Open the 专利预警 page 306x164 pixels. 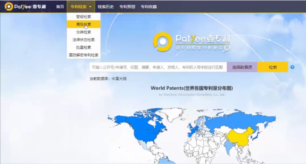[x=127, y=7]
